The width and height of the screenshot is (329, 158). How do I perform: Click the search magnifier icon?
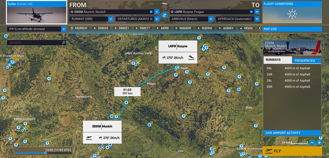point(63,43)
